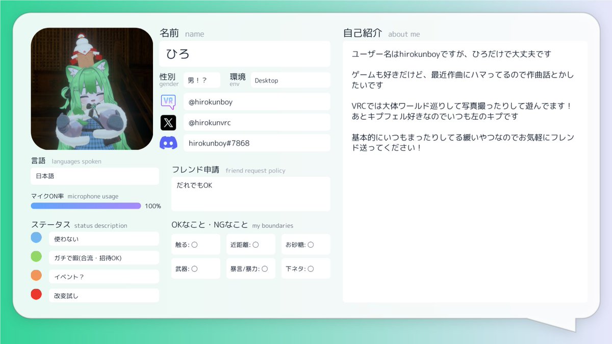The image size is (612, 344).
Task: Click the line starting ユーザー名はhirokunboyですが
Action: tap(451, 54)
